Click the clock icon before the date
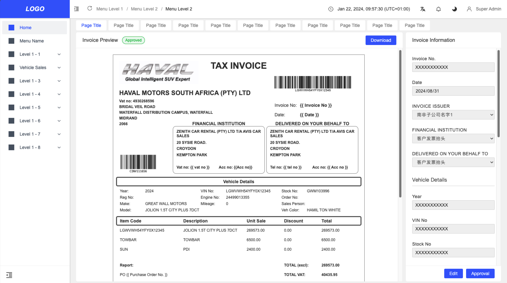Screen dimensions: 507x283 331,9
